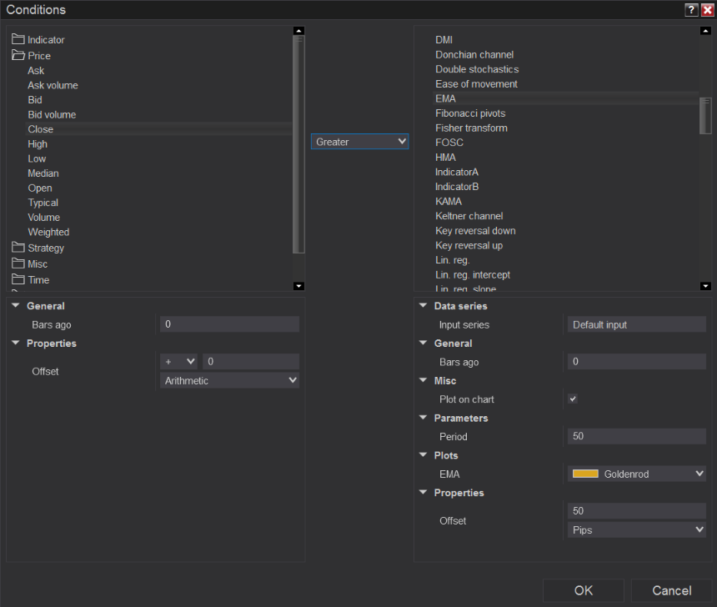Click the right Offset value field showing 50

tap(636, 511)
